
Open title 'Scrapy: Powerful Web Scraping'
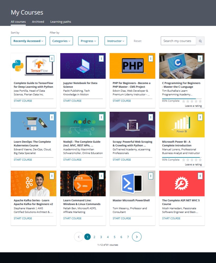132,144
